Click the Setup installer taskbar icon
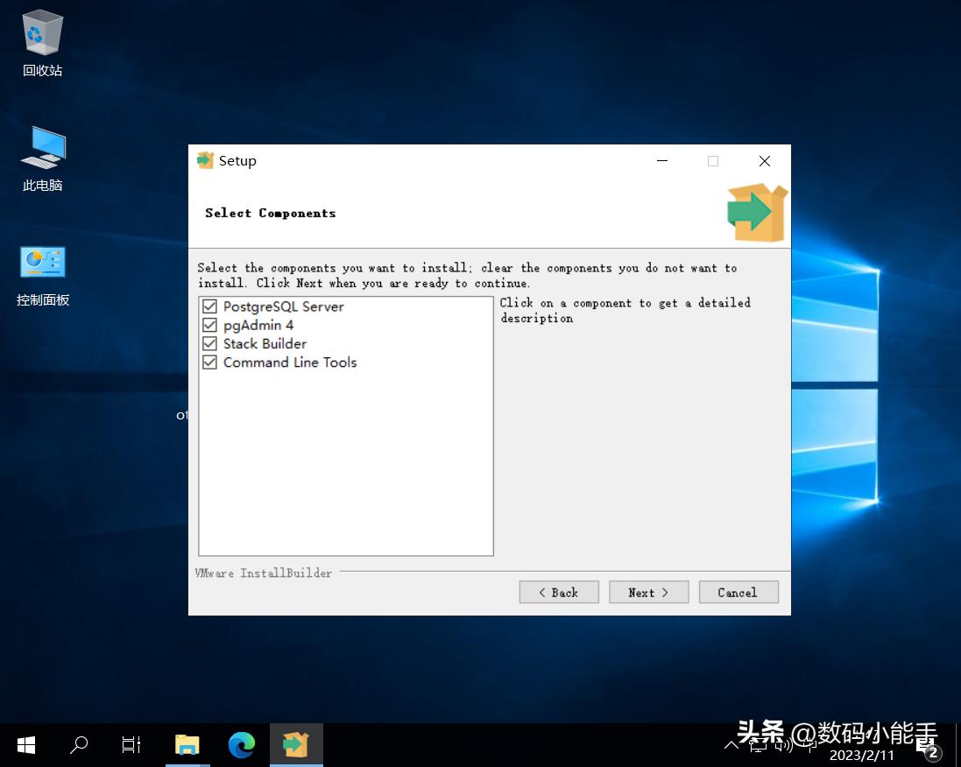Viewport: 961px width, 767px height. 295,745
